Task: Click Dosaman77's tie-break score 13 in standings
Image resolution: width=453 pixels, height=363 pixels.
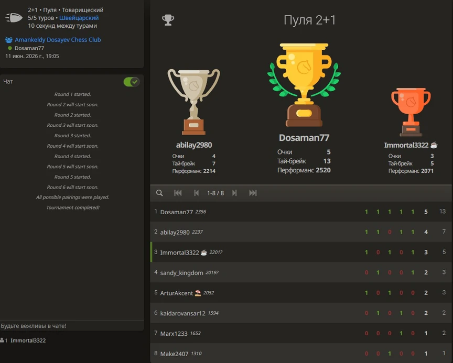Action: [443, 212]
